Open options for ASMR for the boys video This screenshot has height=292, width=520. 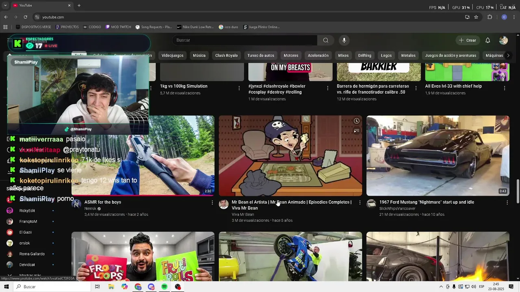pyautogui.click(x=212, y=202)
